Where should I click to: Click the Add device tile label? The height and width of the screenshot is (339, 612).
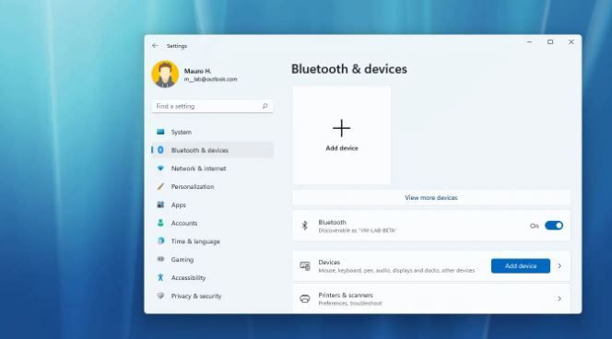[x=342, y=148]
